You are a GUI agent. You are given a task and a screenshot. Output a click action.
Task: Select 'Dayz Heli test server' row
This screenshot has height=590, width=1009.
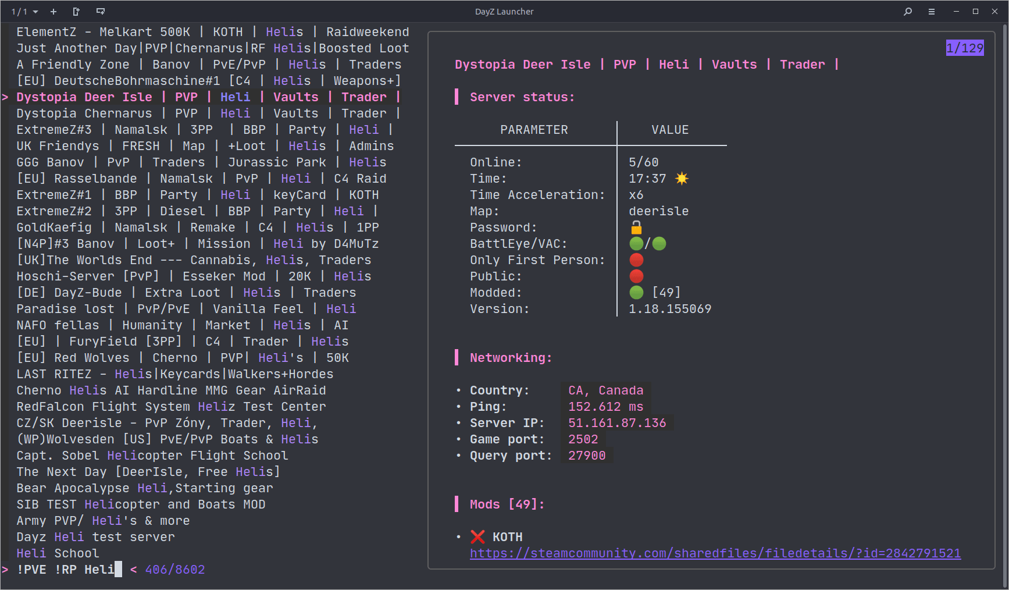tap(95, 537)
